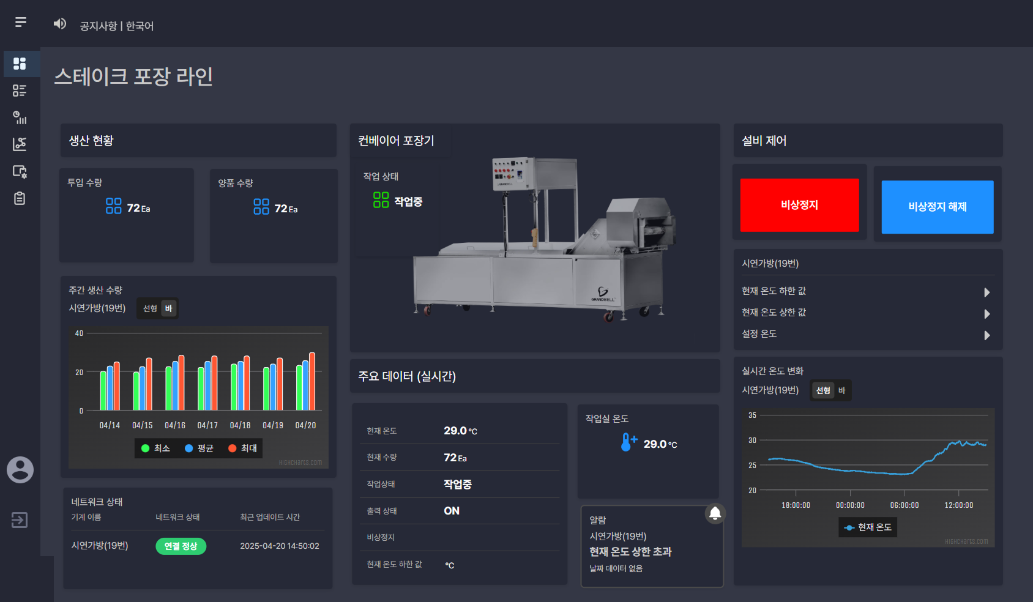Click the 출력 상태 ON value
The width and height of the screenshot is (1033, 602).
click(x=452, y=511)
